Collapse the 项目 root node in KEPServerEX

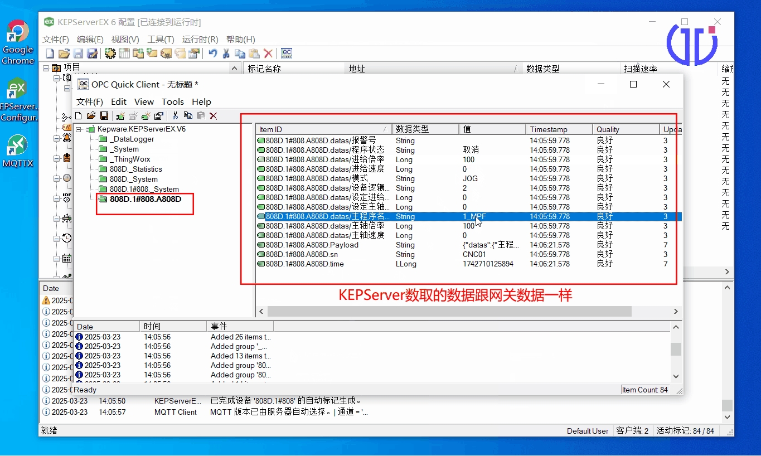(47, 68)
